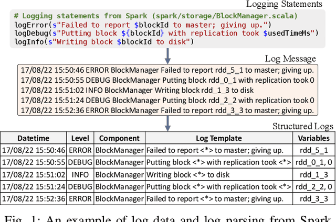Click the Datetime column header
The image size is (336, 222).
(34, 138)
